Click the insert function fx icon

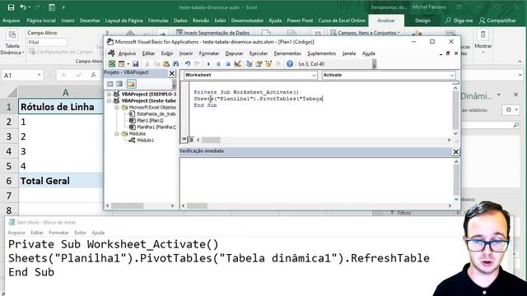pos(93,75)
